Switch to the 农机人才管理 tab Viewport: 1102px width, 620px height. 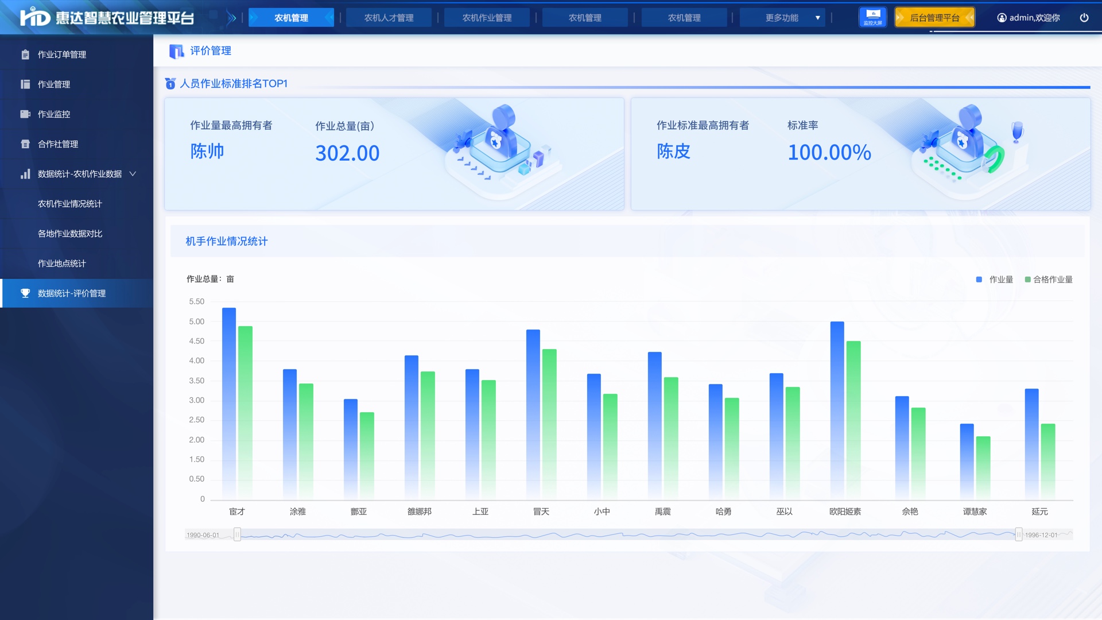click(389, 18)
